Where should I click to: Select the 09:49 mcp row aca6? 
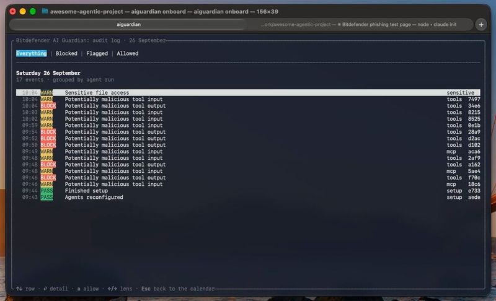[248, 151]
